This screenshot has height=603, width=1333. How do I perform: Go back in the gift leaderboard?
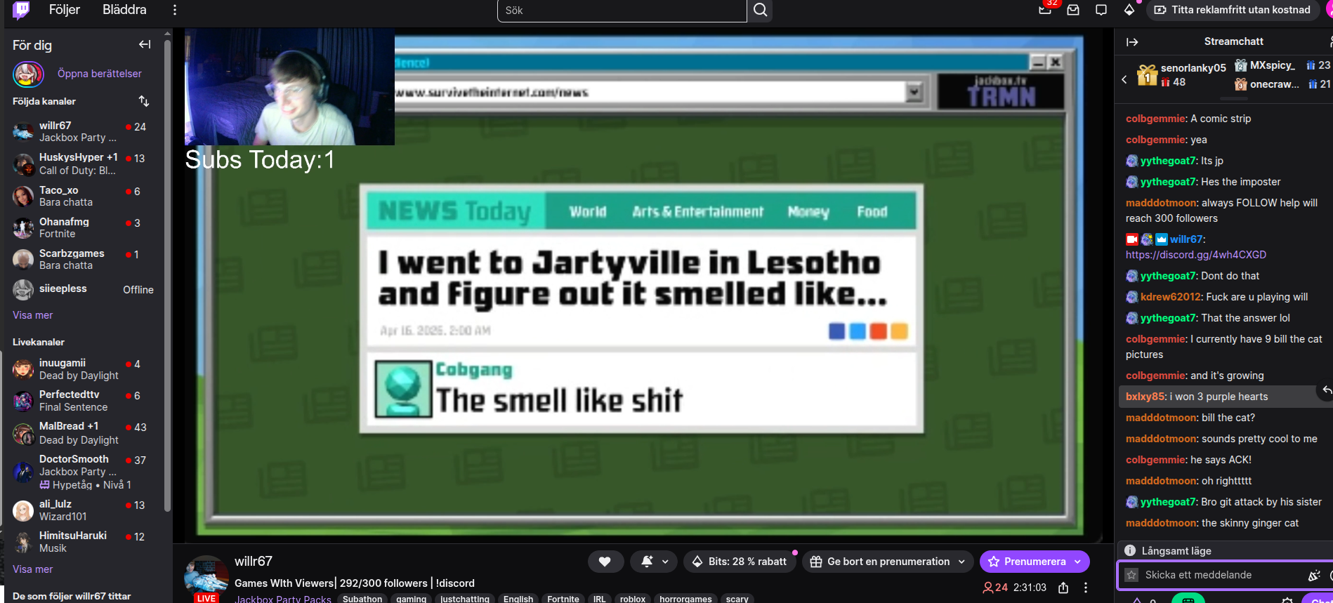coord(1124,79)
